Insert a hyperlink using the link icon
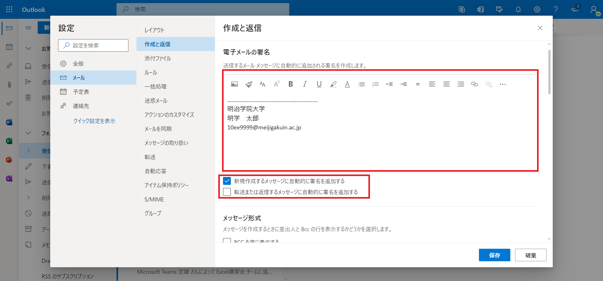Image resolution: width=603 pixels, height=281 pixels. click(x=474, y=84)
